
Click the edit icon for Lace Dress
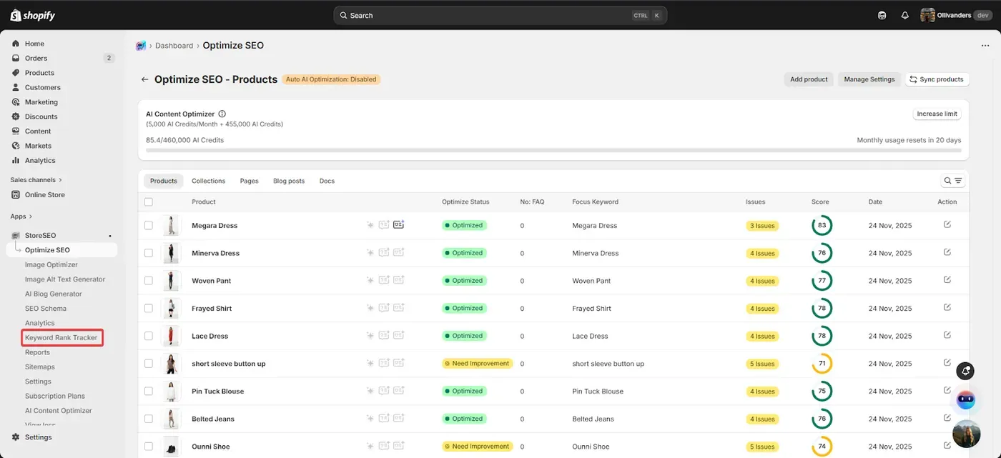point(947,335)
